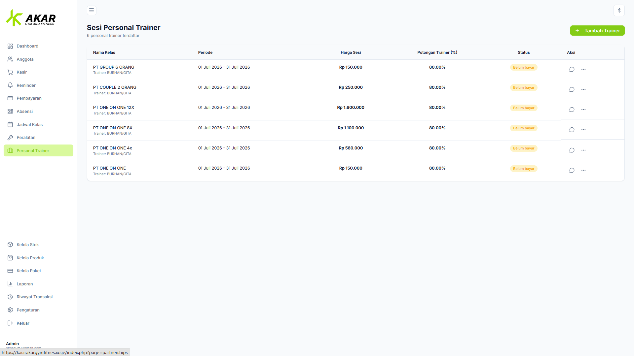Click the Pembayaran card icon
Image resolution: width=634 pixels, height=356 pixels.
pos(10,98)
